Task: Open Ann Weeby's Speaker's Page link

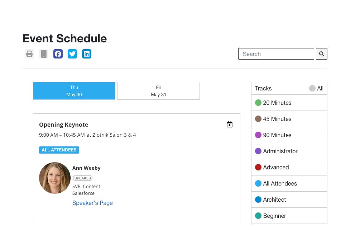Action: point(92,203)
